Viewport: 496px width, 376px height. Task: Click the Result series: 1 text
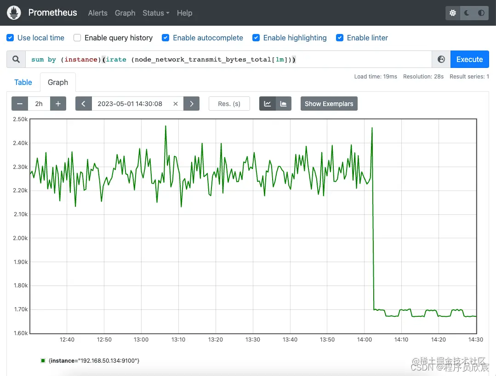coord(469,77)
